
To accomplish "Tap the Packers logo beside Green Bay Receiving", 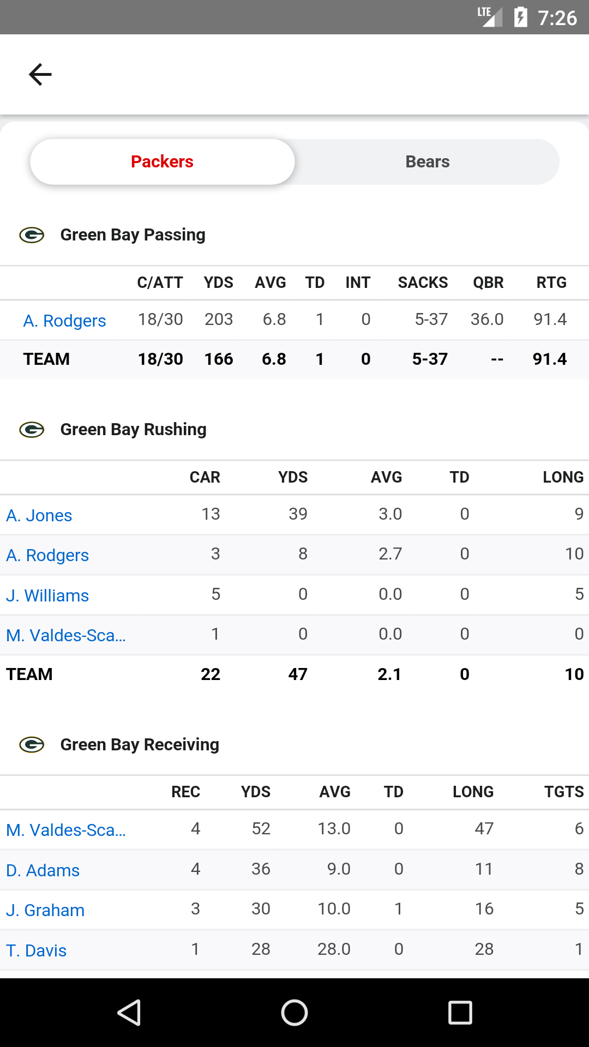I will pyautogui.click(x=32, y=744).
